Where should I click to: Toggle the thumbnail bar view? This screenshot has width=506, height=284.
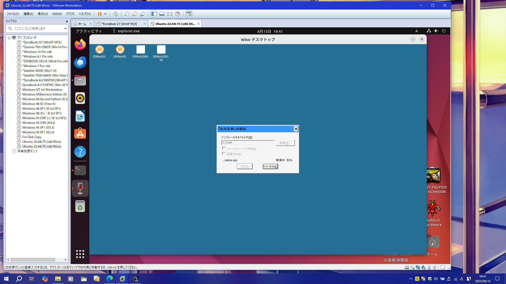162,14
